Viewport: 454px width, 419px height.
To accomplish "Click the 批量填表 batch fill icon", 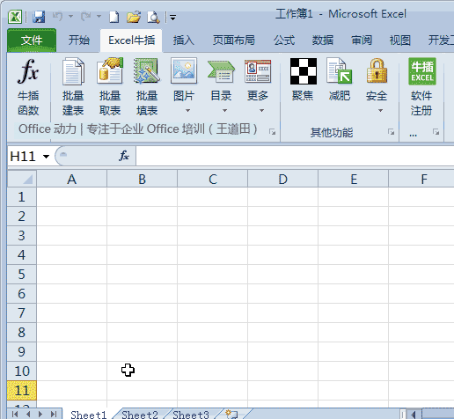I will (x=147, y=87).
